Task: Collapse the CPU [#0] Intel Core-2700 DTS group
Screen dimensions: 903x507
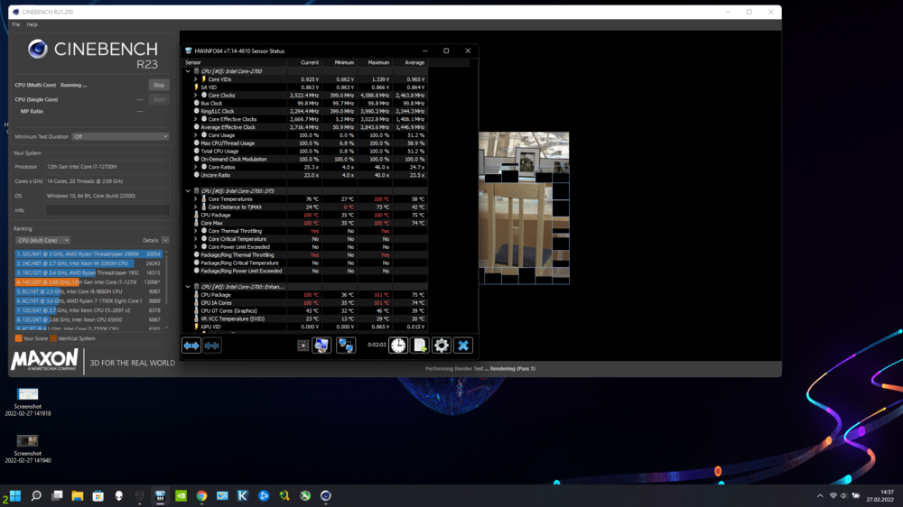Action: click(188, 191)
